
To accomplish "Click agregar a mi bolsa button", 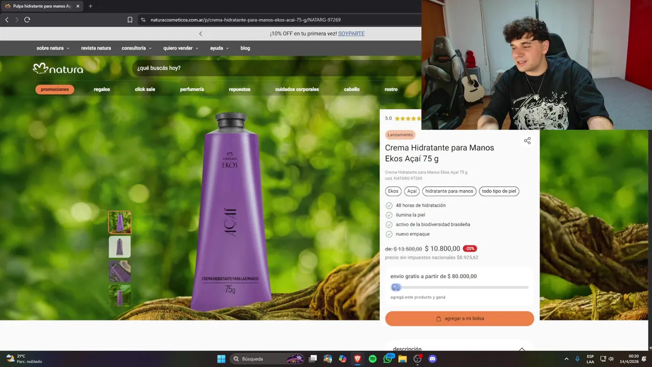I will [x=459, y=319].
